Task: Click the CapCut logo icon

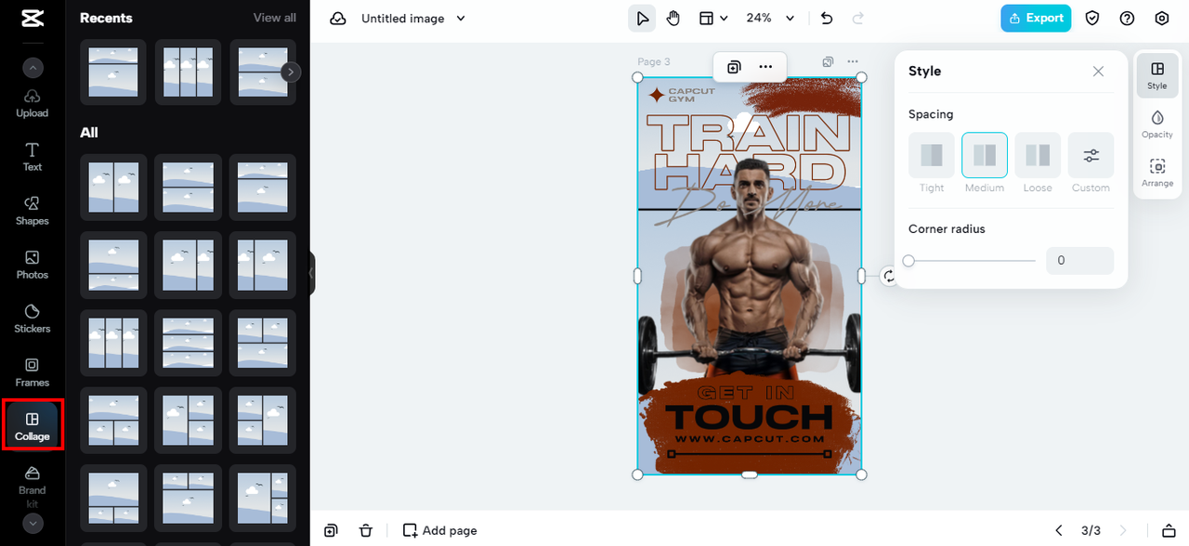Action: pos(33,18)
